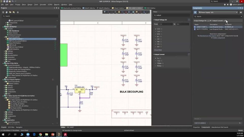Screen dimensions: 244x137
Task: Open PowerPoint from the taskbar
Action: 53,134
